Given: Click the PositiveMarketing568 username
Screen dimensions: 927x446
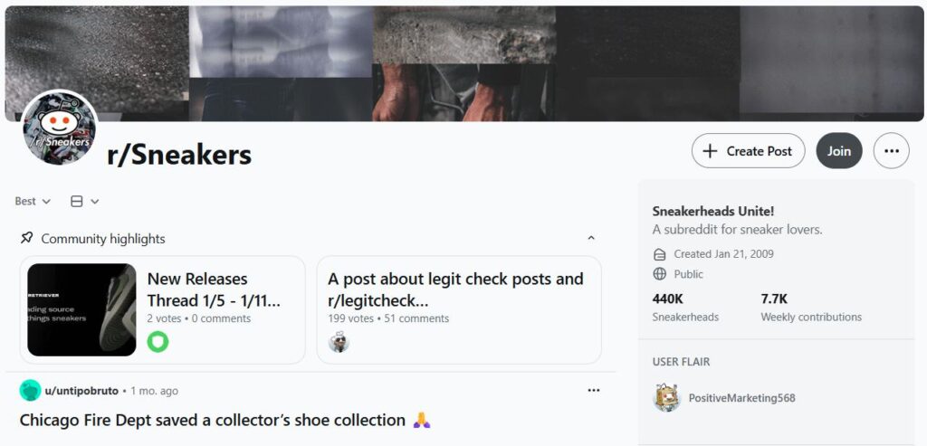Looking at the screenshot, I should pos(741,398).
